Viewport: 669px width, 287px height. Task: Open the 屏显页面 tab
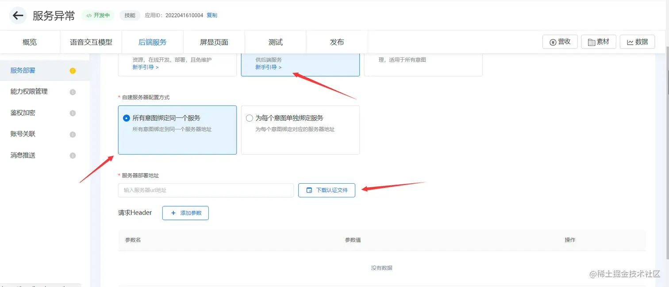(214, 42)
